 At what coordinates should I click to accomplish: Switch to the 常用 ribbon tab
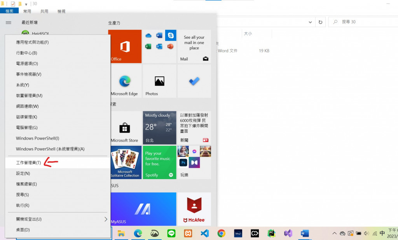27,11
